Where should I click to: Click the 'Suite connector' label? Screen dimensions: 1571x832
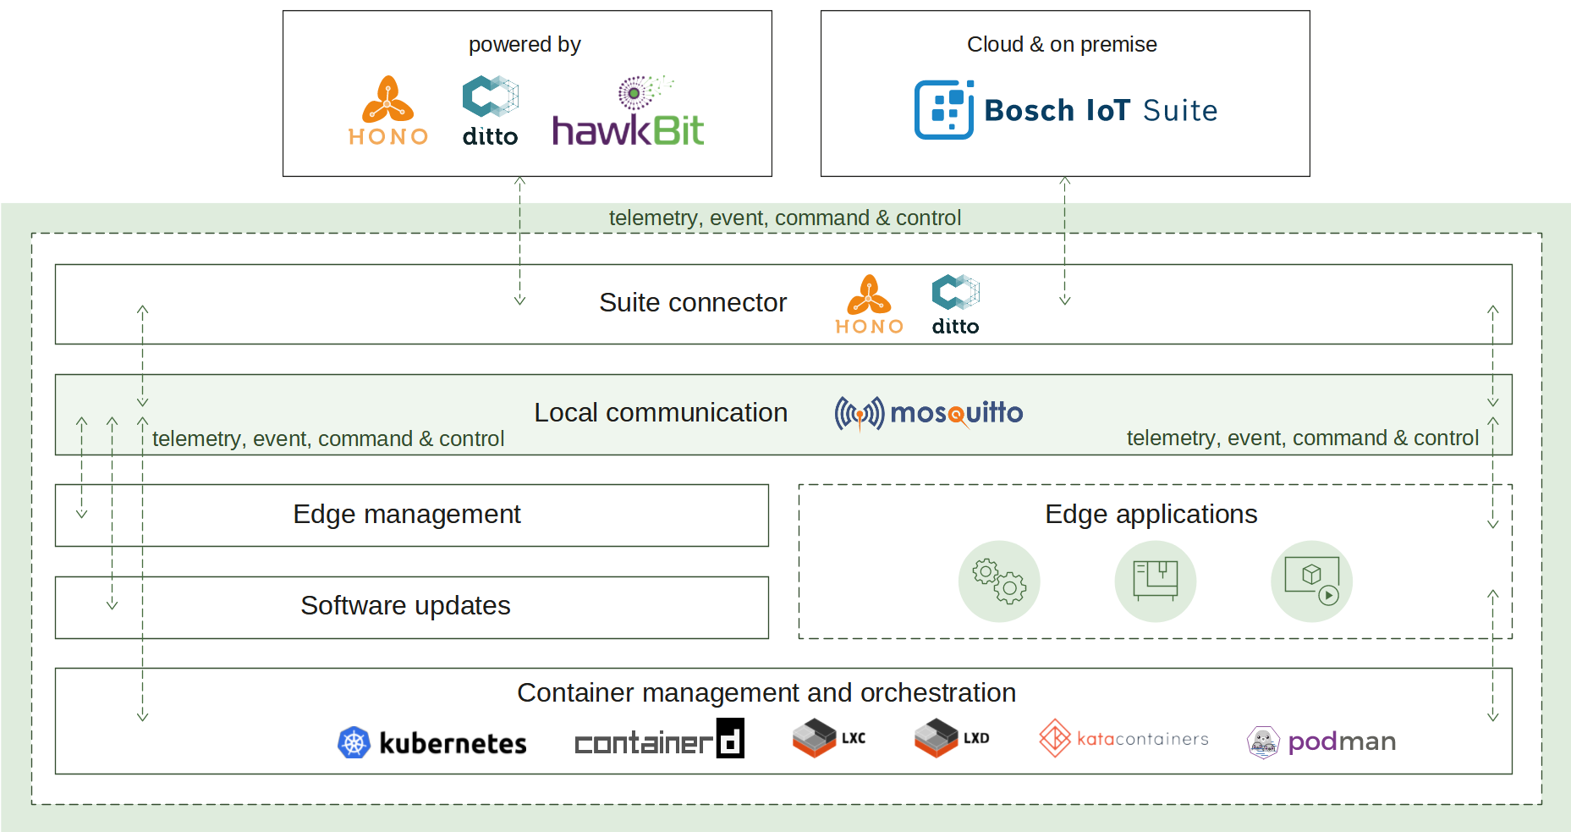pos(693,302)
